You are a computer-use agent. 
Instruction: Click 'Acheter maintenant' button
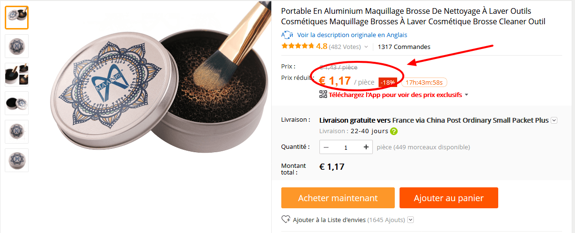click(x=338, y=198)
